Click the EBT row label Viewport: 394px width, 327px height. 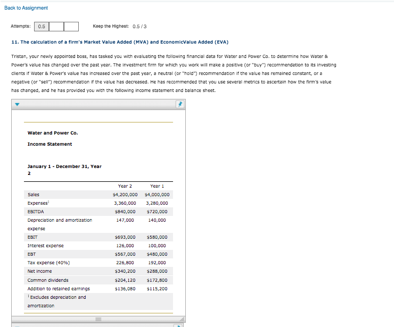pos(31,254)
